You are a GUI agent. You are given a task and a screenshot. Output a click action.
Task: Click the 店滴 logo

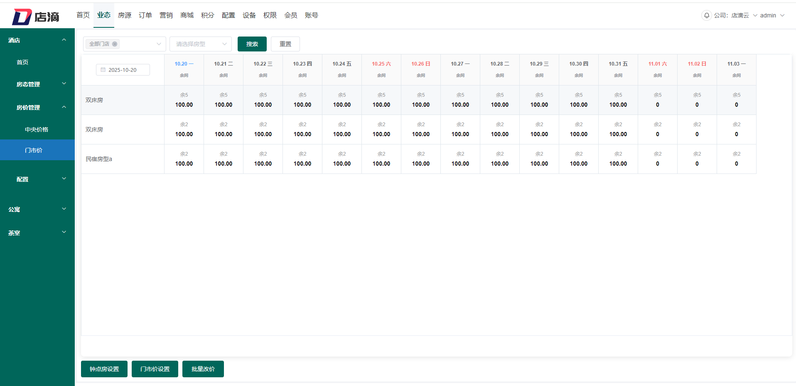(36, 17)
